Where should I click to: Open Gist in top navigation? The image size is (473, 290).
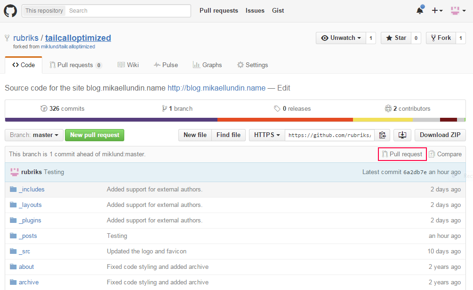278,10
